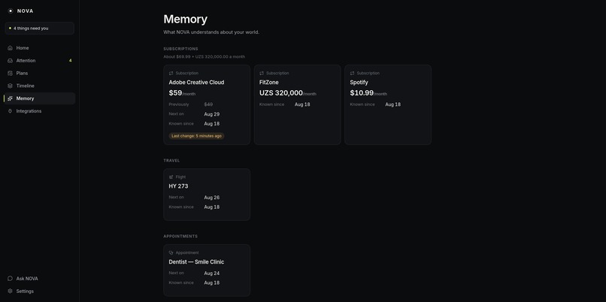606x302 pixels.
Task: Click the Adobe Creative Cloud subscription recurring icon
Action: pyautogui.click(x=171, y=73)
